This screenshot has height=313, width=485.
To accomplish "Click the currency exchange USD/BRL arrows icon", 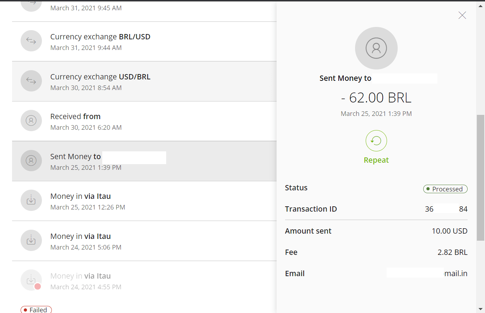I will click(x=31, y=81).
